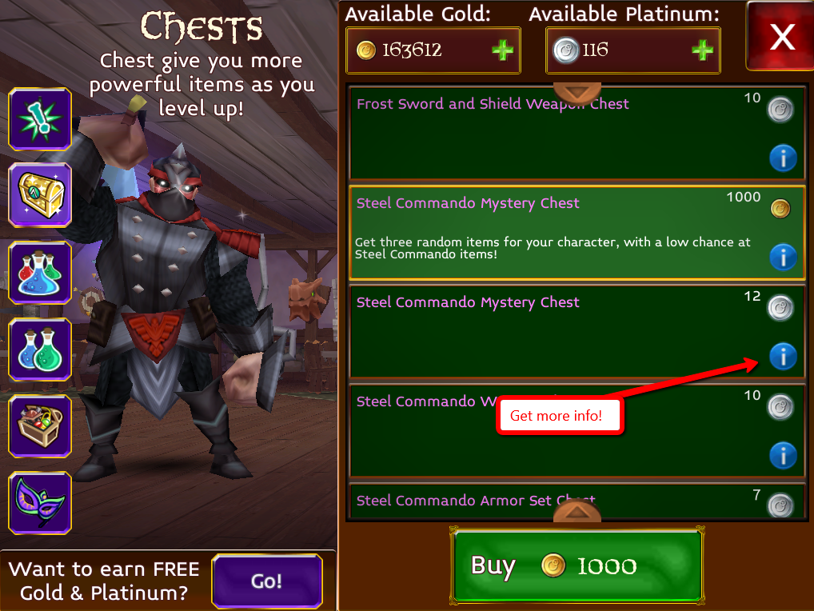Open the masquerade mask vanity category
The height and width of the screenshot is (611, 814).
40,502
